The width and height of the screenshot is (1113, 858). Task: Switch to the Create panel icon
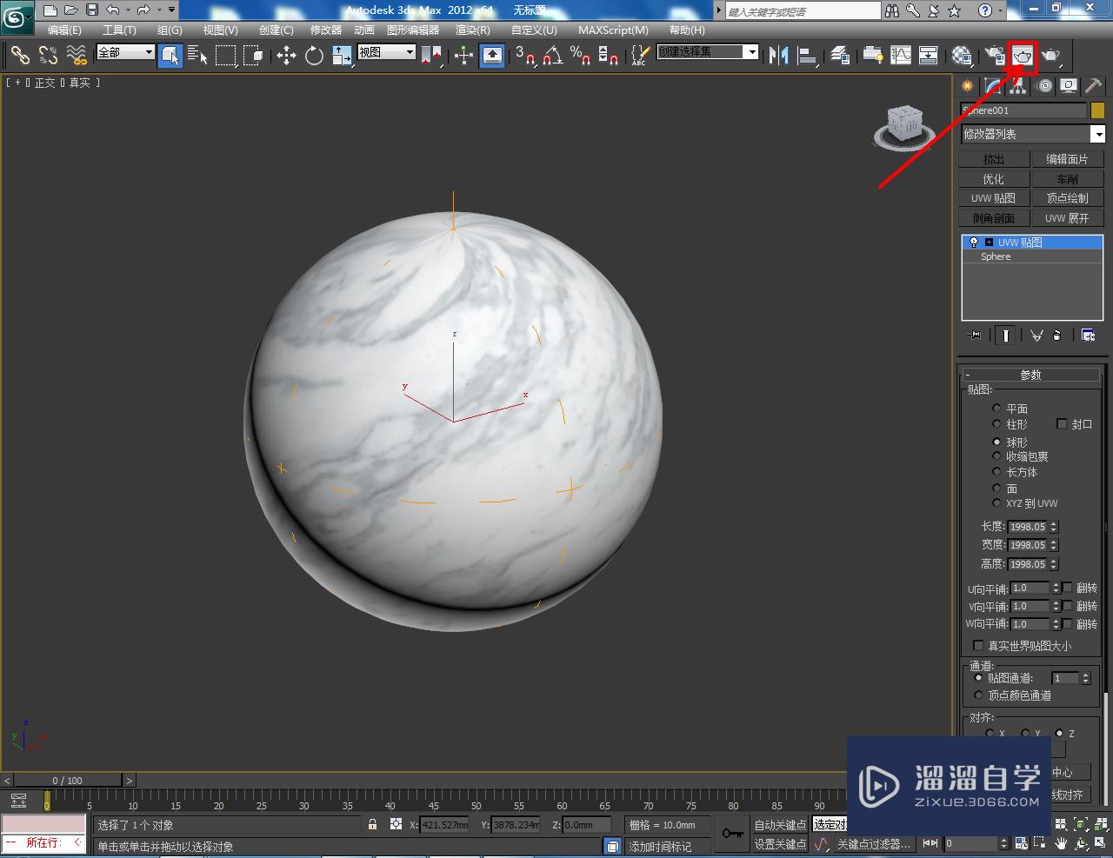pos(968,85)
